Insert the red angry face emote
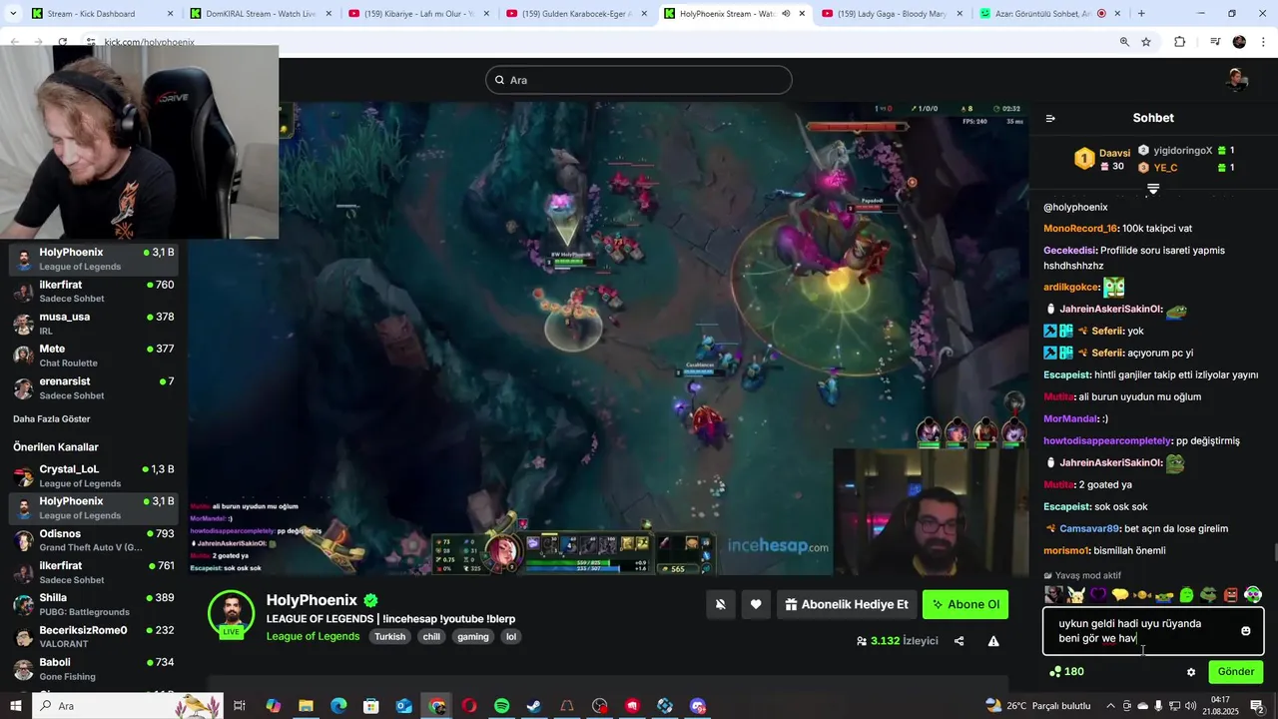The width and height of the screenshot is (1278, 719). (1231, 595)
